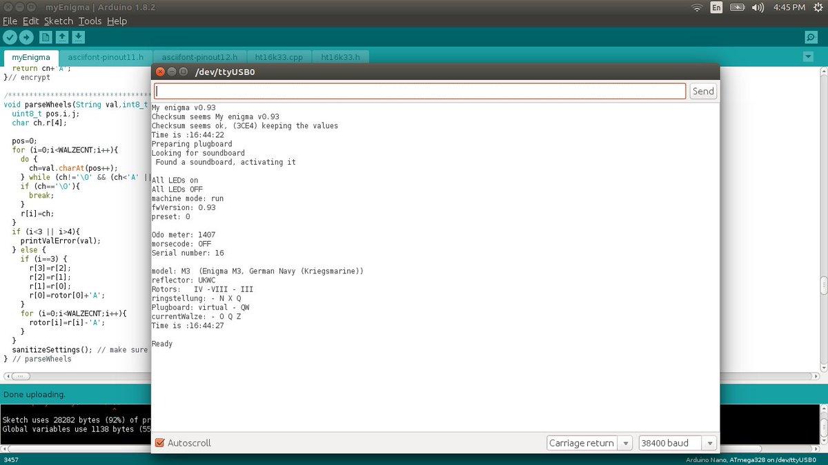Toggle the Autoscroll checkbox
This screenshot has height=465, width=828.
coord(160,443)
